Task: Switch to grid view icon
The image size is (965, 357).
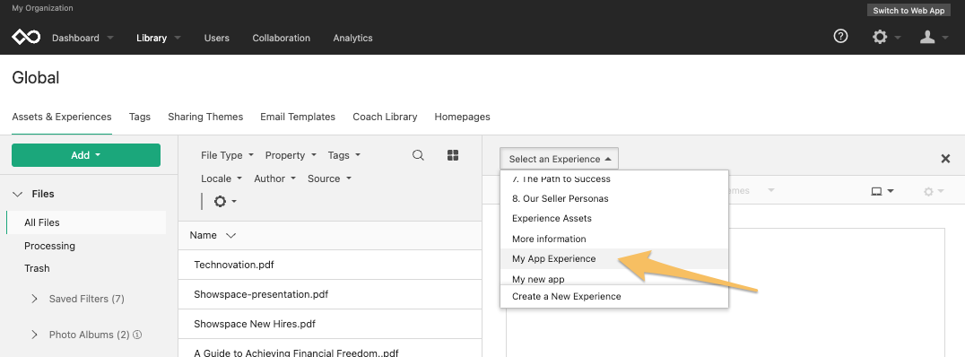Action: click(x=453, y=155)
